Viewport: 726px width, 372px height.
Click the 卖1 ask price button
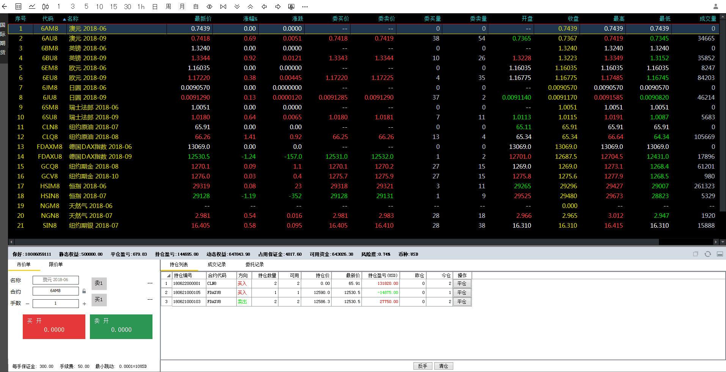(99, 283)
